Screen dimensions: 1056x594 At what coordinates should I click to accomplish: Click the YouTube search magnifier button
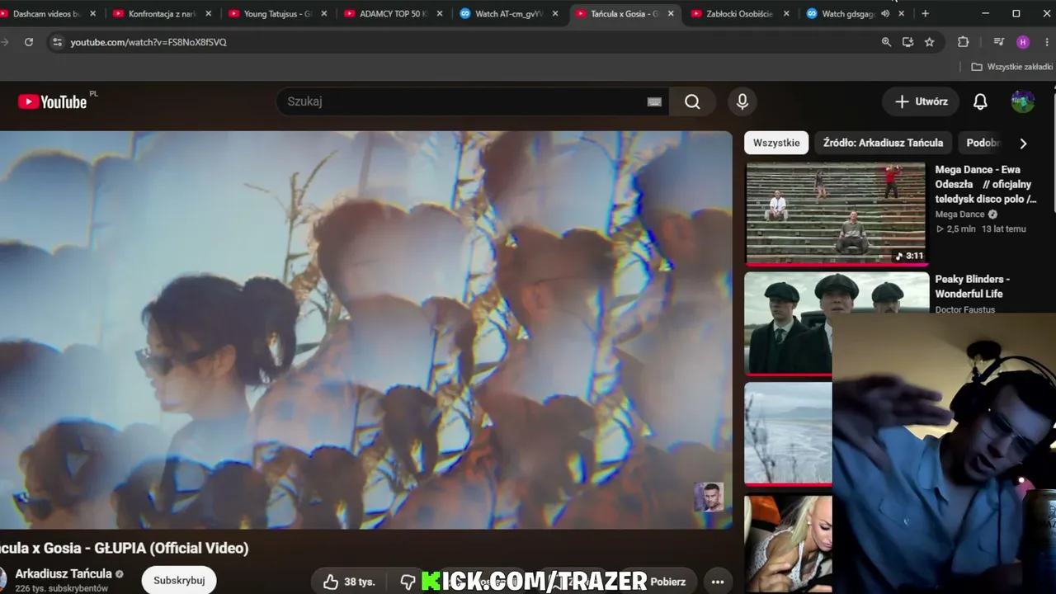[x=692, y=101]
